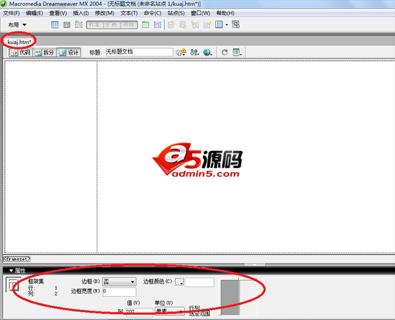Screen dimensions: 395x320
Task: Open the 文本(T) menu
Action: [x=129, y=13]
